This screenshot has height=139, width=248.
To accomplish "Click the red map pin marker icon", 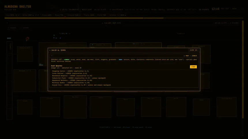I will (x=27, y=39).
